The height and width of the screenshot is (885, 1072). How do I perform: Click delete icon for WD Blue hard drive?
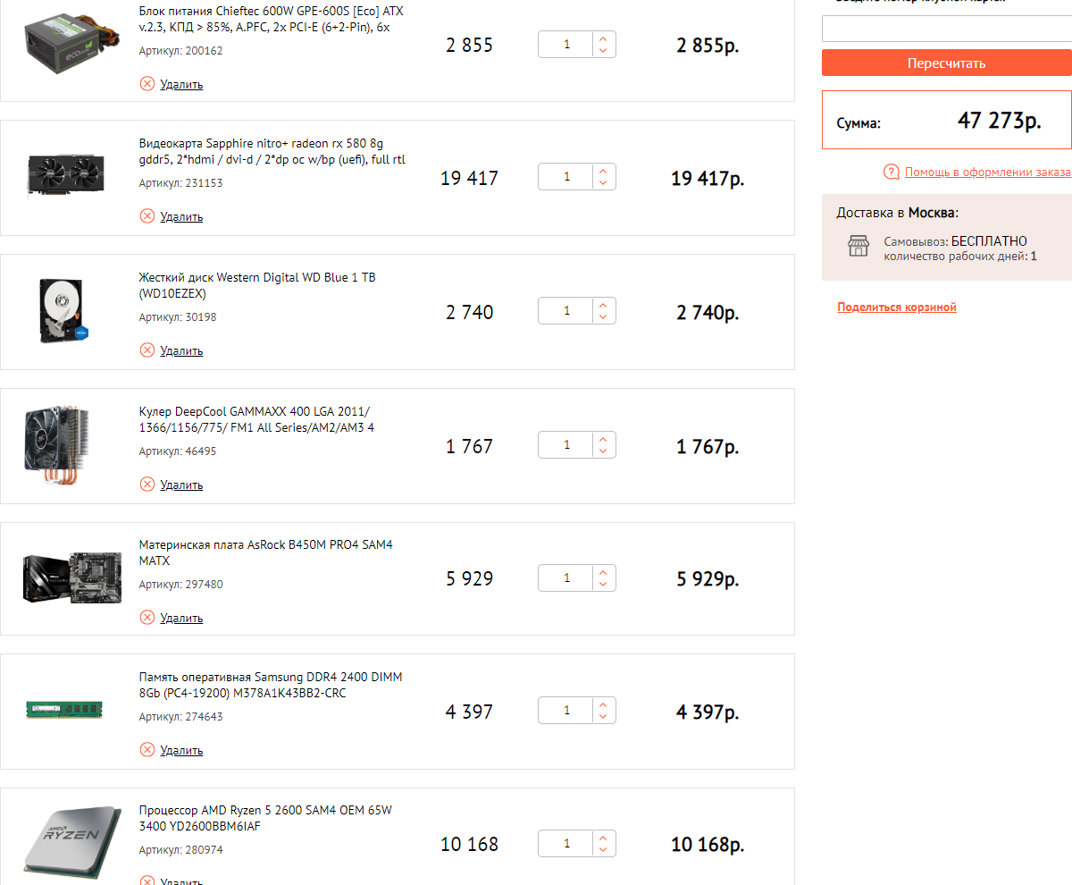coord(147,350)
